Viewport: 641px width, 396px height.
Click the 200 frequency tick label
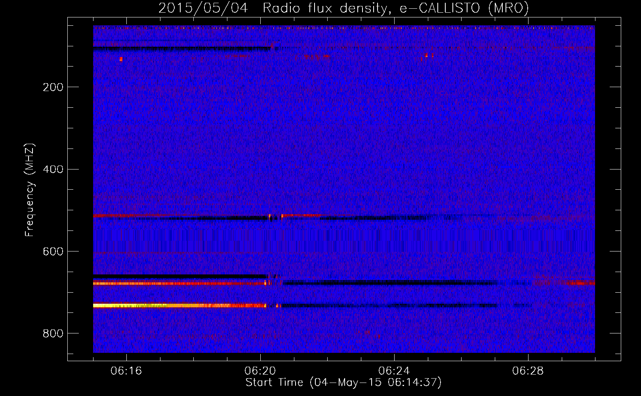(53, 87)
